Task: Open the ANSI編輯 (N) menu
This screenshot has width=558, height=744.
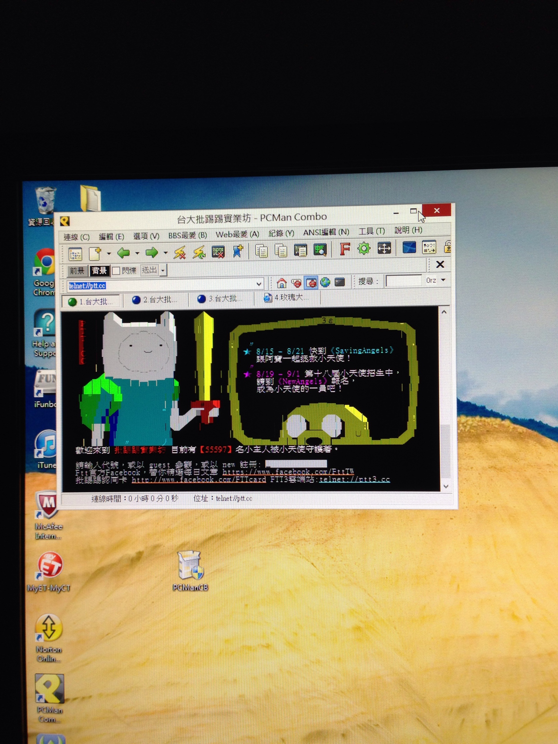Action: point(326,232)
